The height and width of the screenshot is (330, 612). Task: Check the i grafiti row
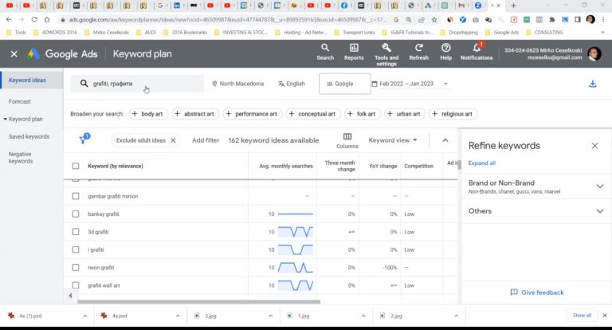pyautogui.click(x=76, y=249)
